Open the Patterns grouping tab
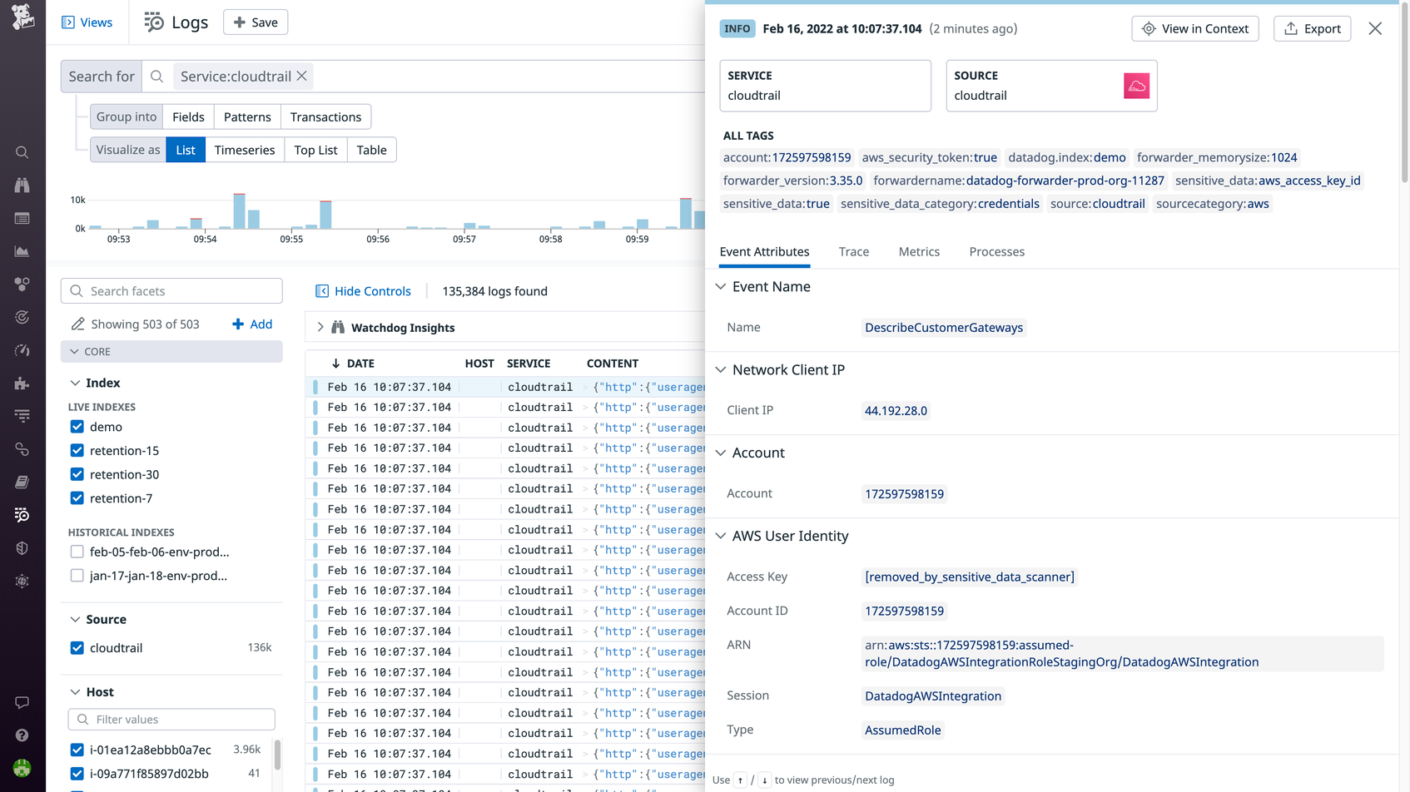This screenshot has width=1410, height=792. 247,116
